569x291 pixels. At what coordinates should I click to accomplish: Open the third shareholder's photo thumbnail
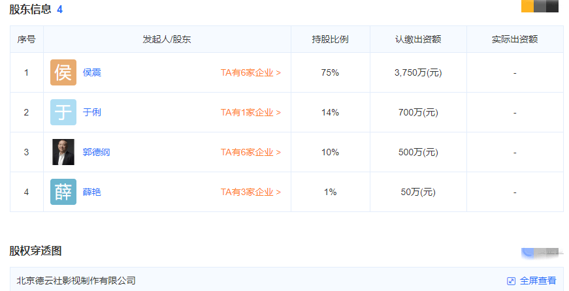coord(63,152)
